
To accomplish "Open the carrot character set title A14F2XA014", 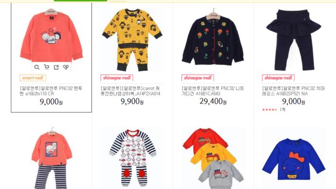I will click(130, 91).
